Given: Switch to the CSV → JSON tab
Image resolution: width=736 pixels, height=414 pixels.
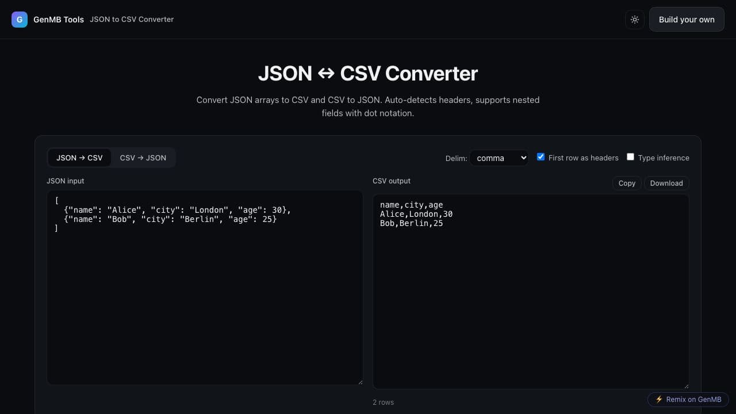Looking at the screenshot, I should pos(143,158).
